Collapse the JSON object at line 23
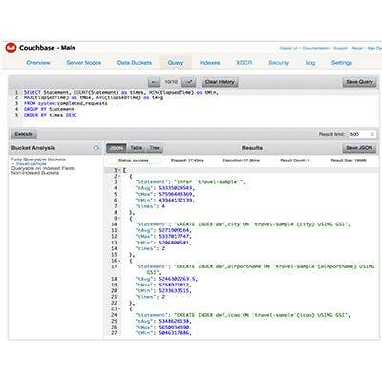Screen dimensions: 382x382 click(119, 308)
